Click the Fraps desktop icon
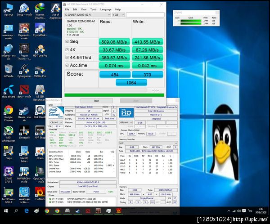 click(9, 153)
